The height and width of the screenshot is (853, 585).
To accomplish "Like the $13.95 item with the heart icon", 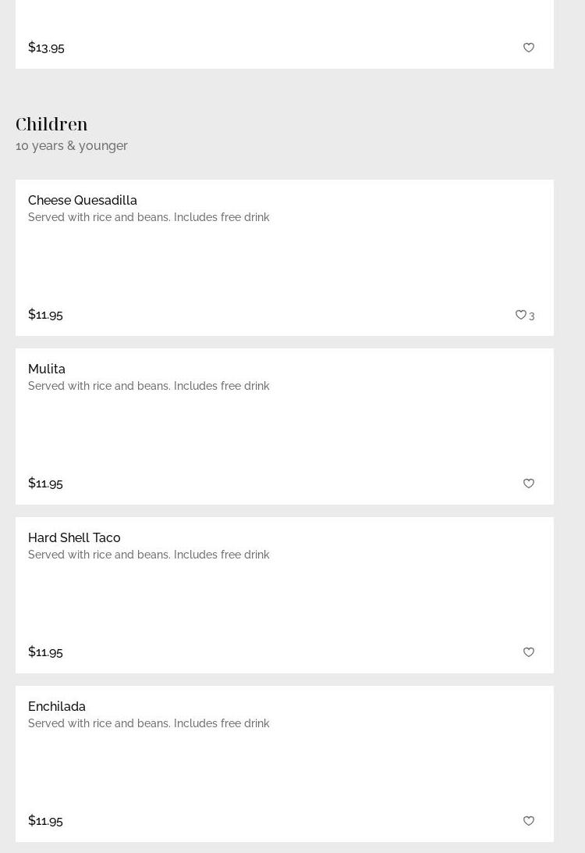I will tap(529, 48).
